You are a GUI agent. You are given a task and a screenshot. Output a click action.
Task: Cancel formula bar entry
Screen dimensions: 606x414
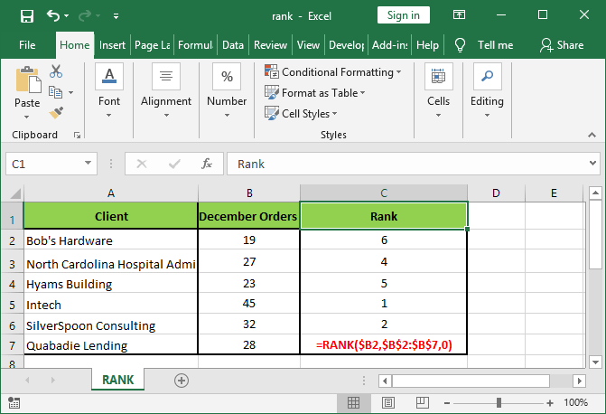coord(142,164)
